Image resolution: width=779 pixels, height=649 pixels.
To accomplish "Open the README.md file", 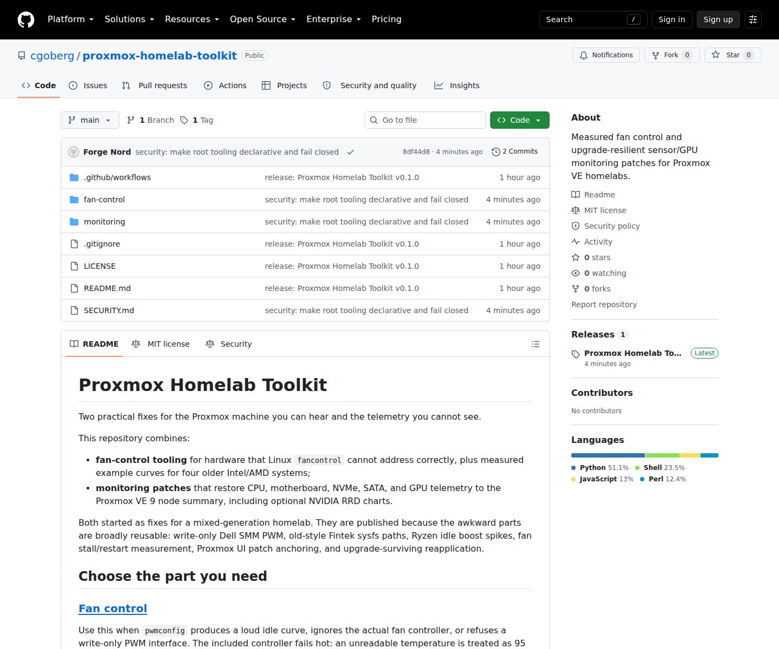I will click(x=107, y=288).
